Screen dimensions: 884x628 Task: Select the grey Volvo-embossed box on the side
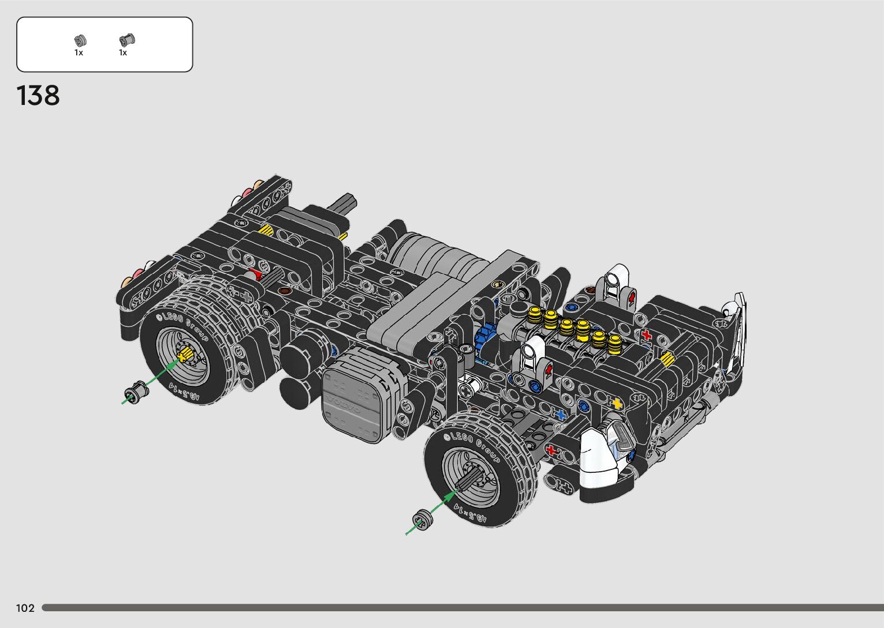(355, 397)
